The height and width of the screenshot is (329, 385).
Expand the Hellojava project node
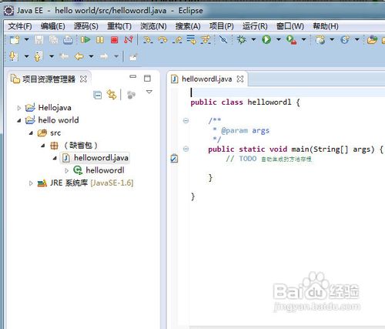[x=19, y=108]
